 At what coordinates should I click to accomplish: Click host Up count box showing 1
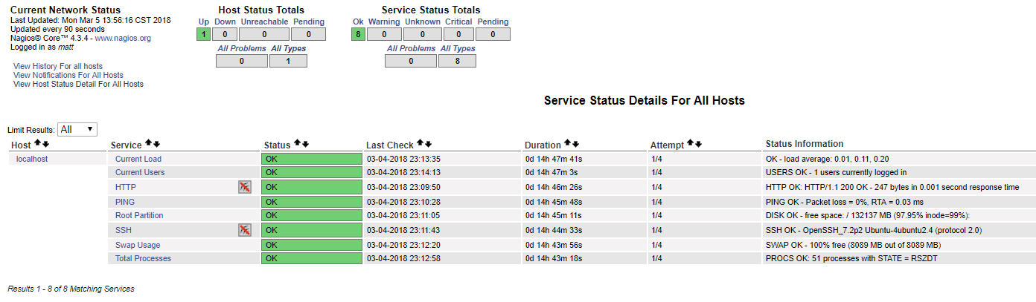[204, 34]
